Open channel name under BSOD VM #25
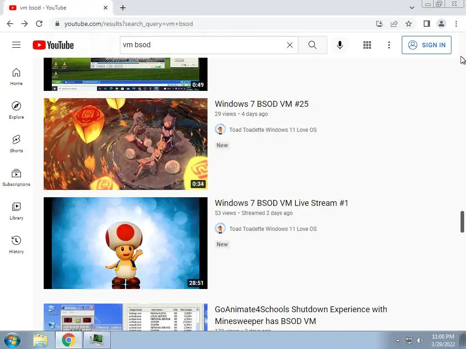Viewport: 466px width, 349px height. [273, 130]
